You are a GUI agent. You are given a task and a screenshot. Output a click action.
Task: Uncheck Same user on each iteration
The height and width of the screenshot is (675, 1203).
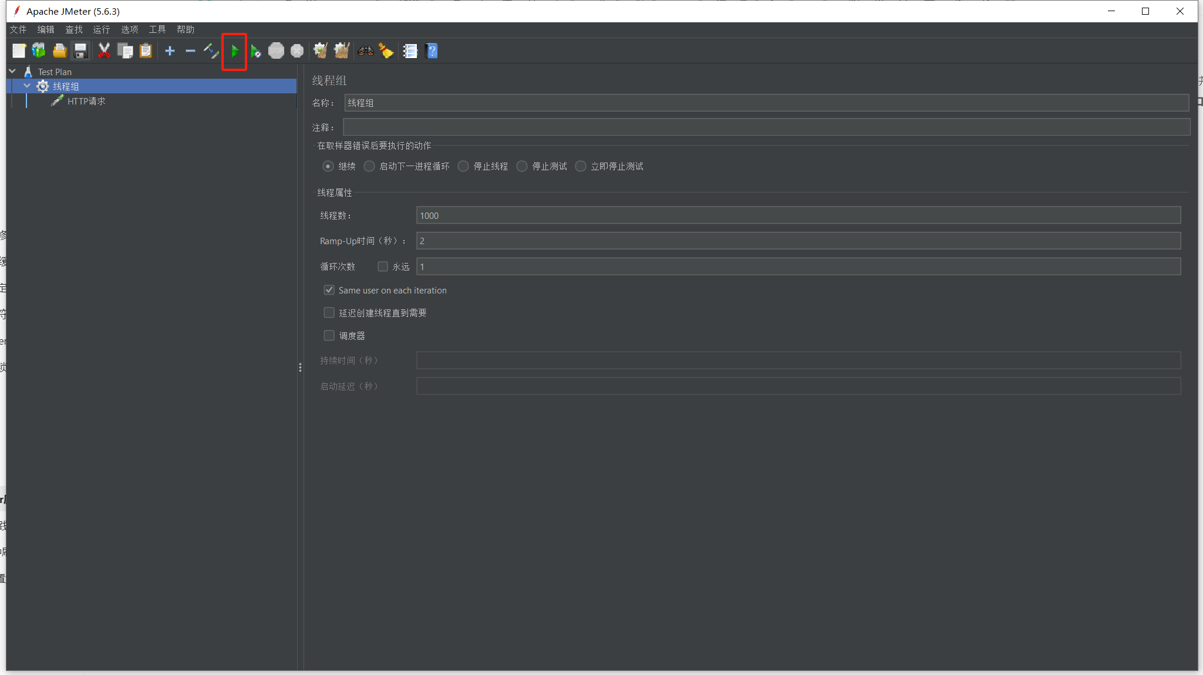329,290
